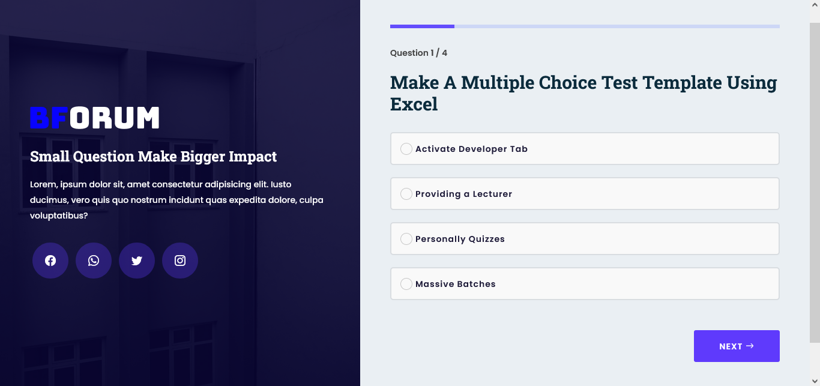Open the WhatsApp social icon
Viewport: 820px width, 386px height.
tap(94, 261)
